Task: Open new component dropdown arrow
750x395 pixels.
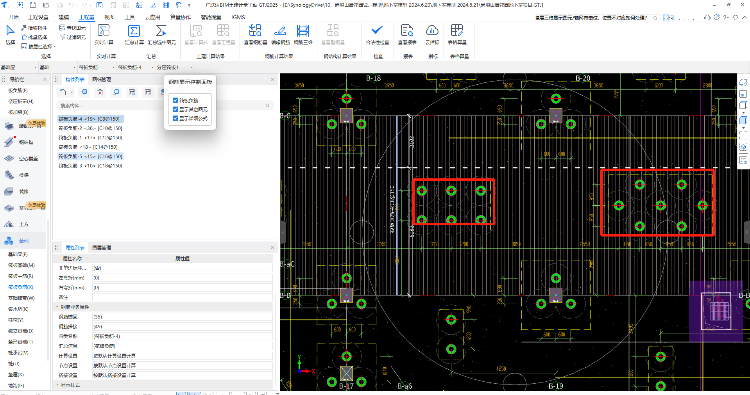Action: coord(72,93)
